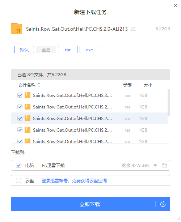Viewport: 181px width, 222px height.
Task: Close the new download task dialog
Action: 176,6
